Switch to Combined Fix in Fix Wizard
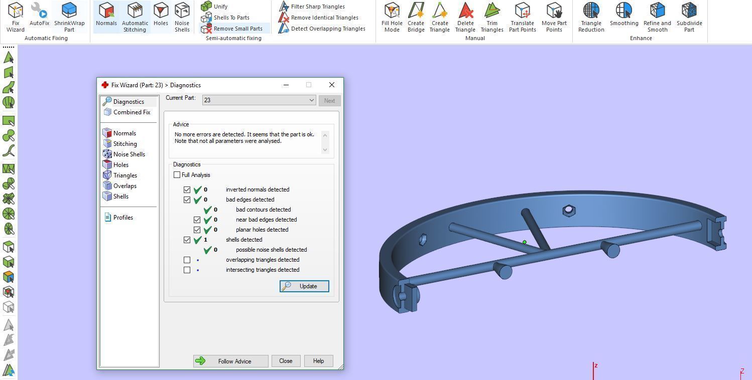Viewport: 752px width, 380px height. tap(132, 112)
